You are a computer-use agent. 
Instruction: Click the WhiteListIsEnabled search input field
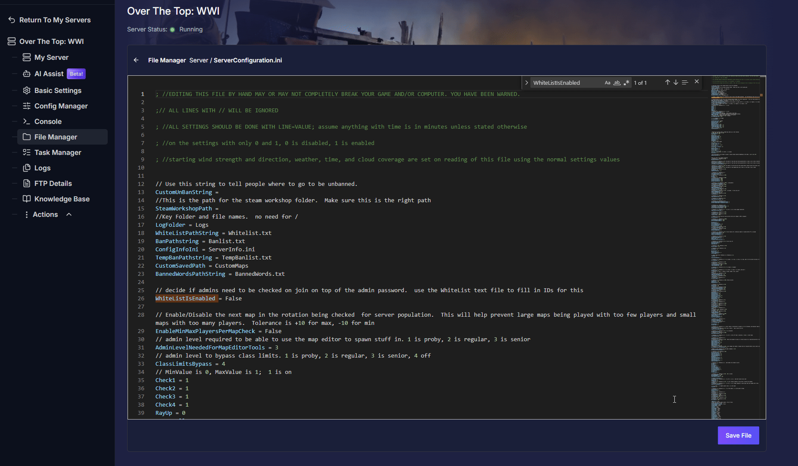[x=564, y=83]
